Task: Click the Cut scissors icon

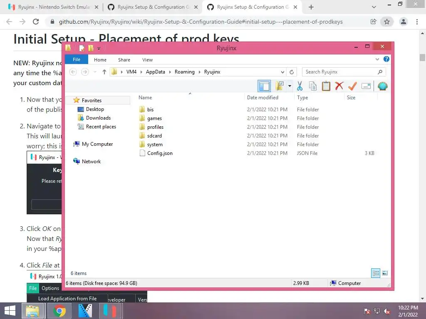Action: [300, 86]
